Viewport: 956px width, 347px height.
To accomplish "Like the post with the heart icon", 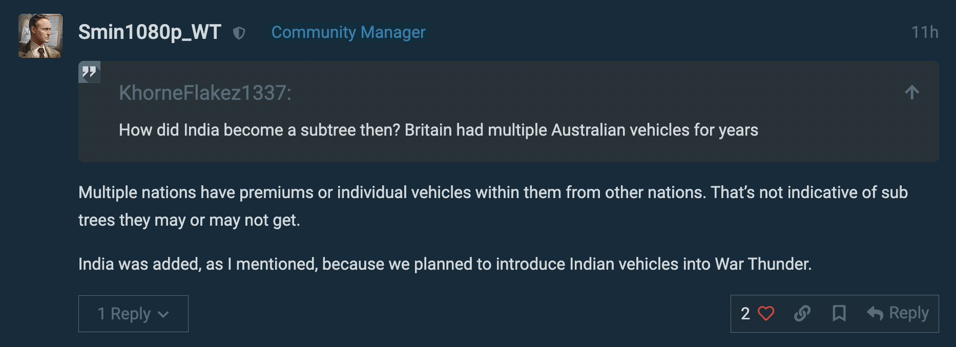I will [x=765, y=313].
